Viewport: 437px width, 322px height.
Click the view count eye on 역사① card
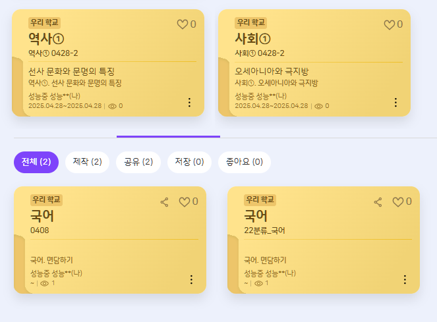(112, 105)
